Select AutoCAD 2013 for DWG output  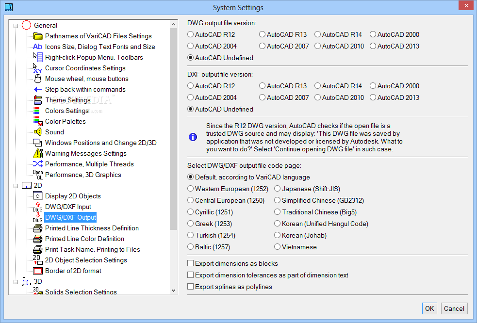click(395, 46)
